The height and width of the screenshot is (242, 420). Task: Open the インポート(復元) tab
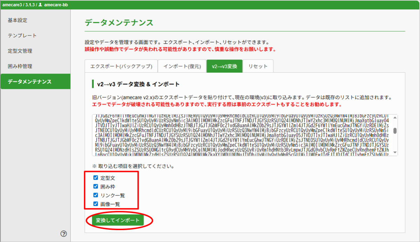[x=182, y=66]
